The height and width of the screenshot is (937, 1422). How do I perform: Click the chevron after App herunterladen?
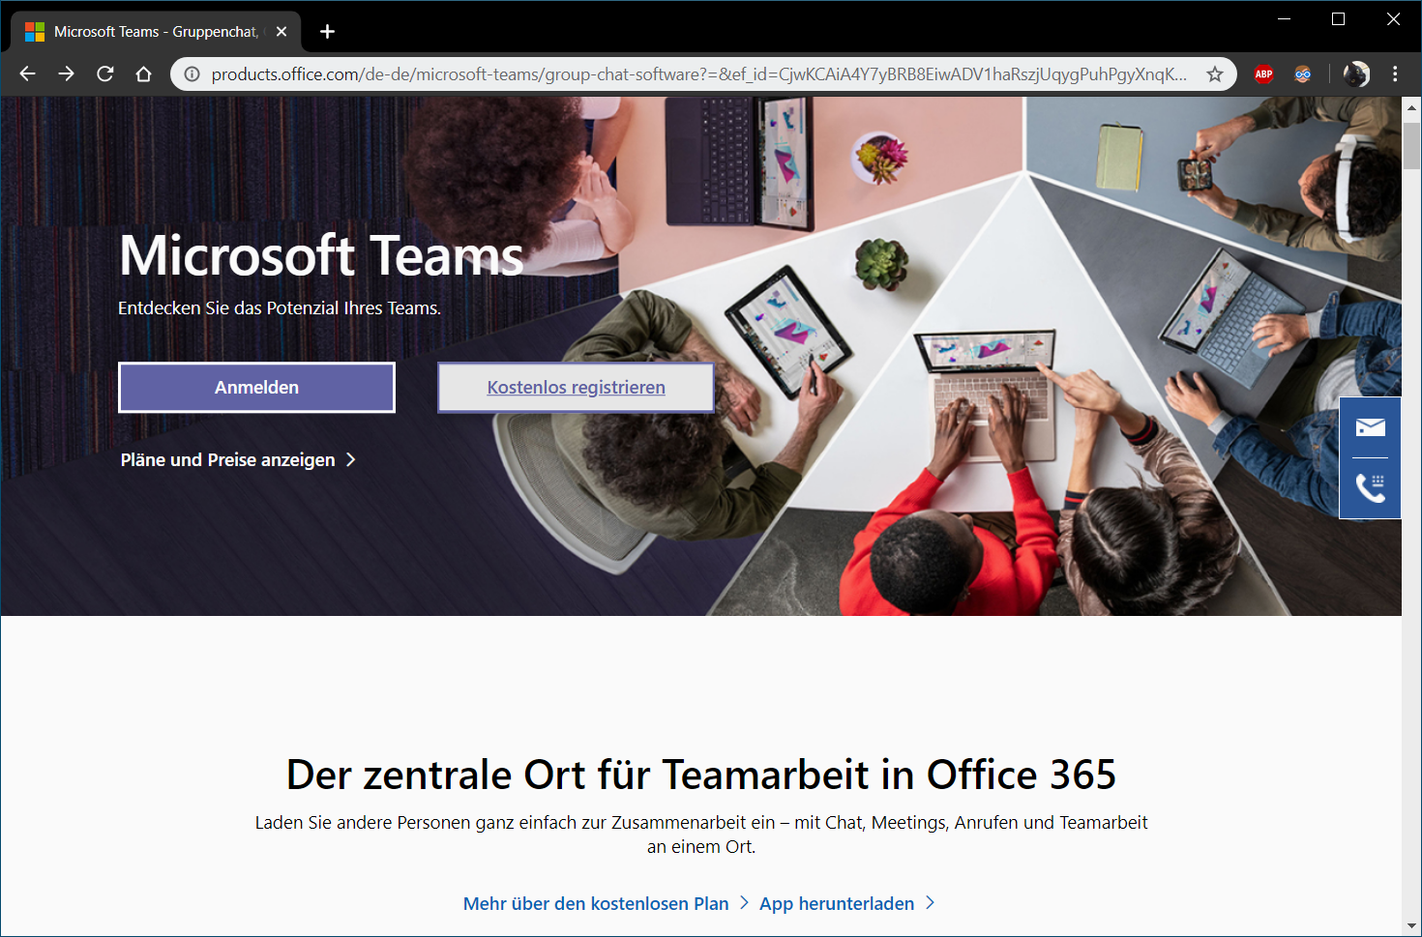(x=931, y=903)
